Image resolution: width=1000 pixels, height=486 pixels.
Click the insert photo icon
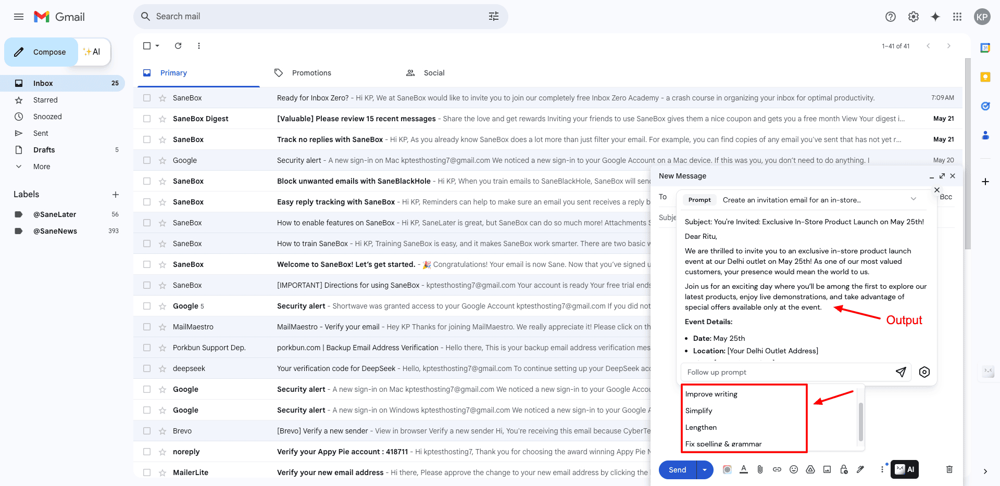pos(827,469)
